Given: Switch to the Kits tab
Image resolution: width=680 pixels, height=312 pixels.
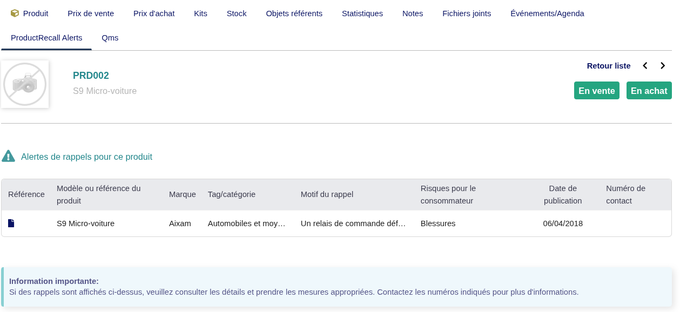Looking at the screenshot, I should 200,13.
